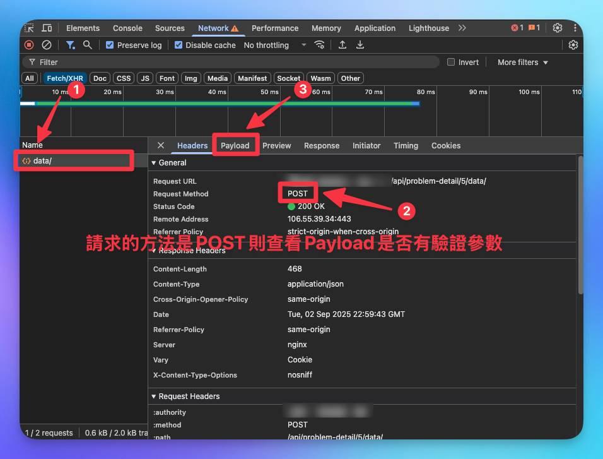Viewport: 603px width, 459px height.
Task: Clear the network log
Action: 47,45
